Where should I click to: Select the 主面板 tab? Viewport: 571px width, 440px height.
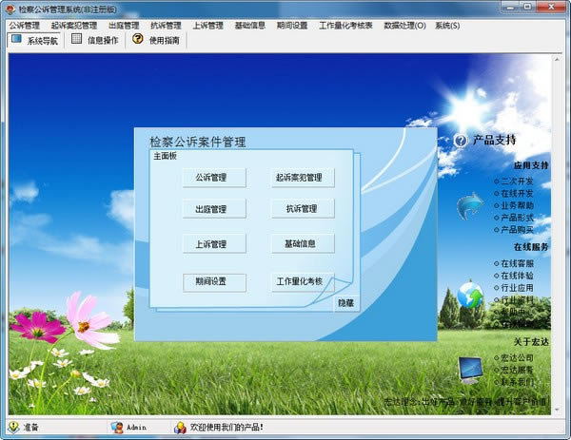(x=166, y=156)
